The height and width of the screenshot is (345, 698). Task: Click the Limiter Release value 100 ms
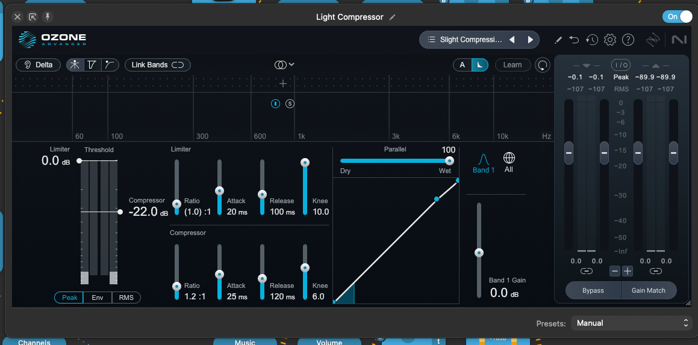click(x=282, y=212)
